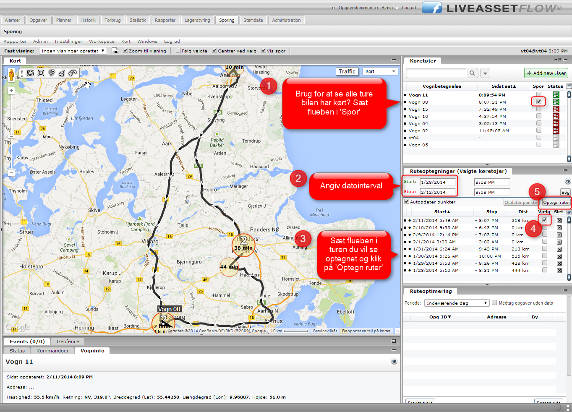Click the map zoom-in plus button

(x=11, y=91)
